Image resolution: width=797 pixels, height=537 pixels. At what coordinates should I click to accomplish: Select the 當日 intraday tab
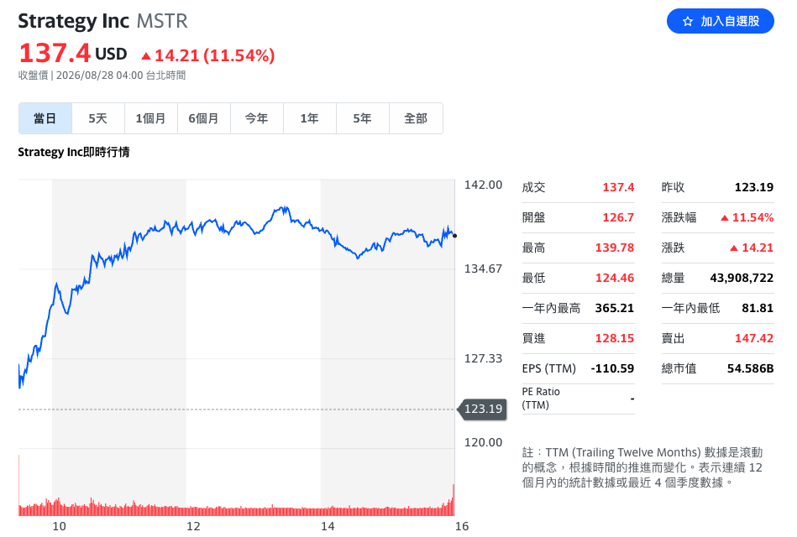pos(45,118)
